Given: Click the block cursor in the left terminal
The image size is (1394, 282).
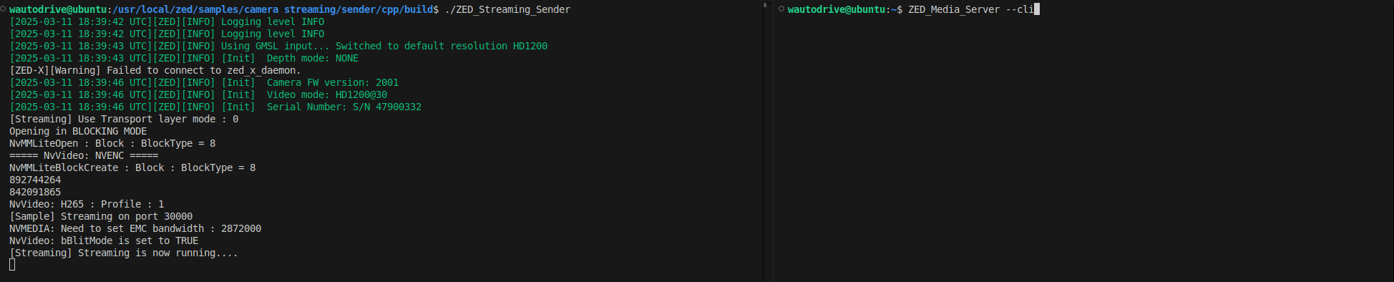Looking at the screenshot, I should (x=12, y=265).
